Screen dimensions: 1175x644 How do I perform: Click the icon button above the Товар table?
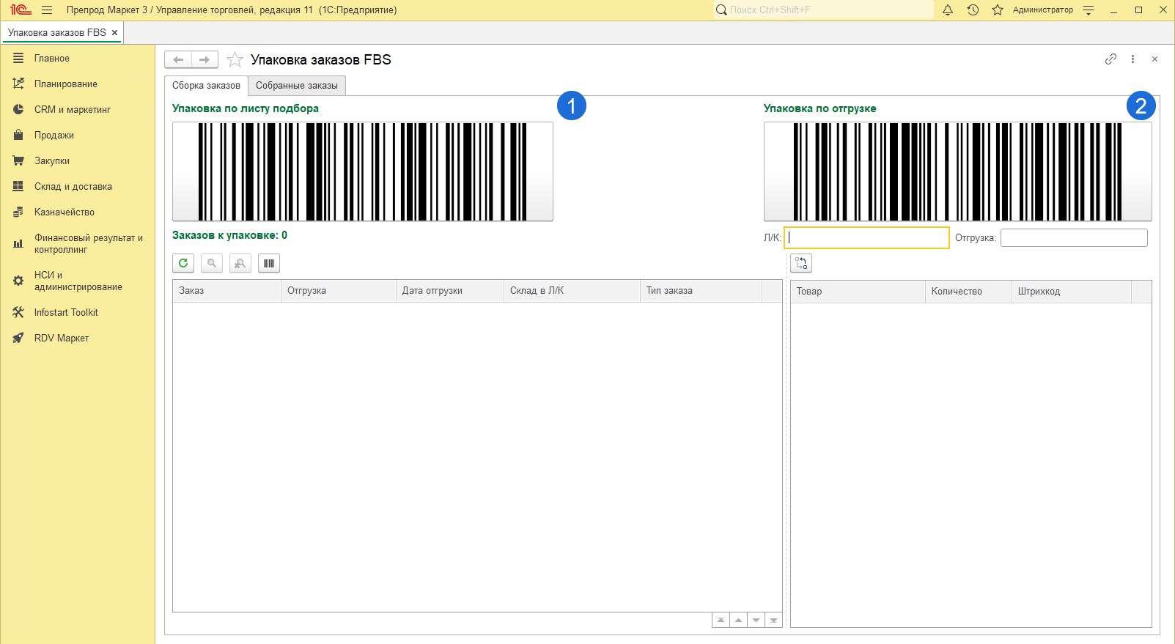click(801, 263)
